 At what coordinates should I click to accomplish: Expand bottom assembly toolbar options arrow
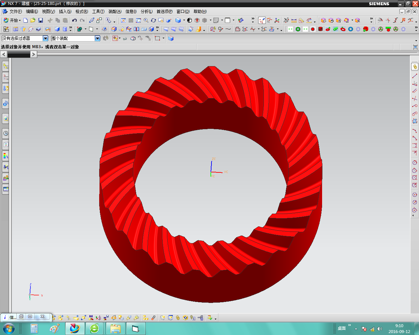[x=215, y=318]
